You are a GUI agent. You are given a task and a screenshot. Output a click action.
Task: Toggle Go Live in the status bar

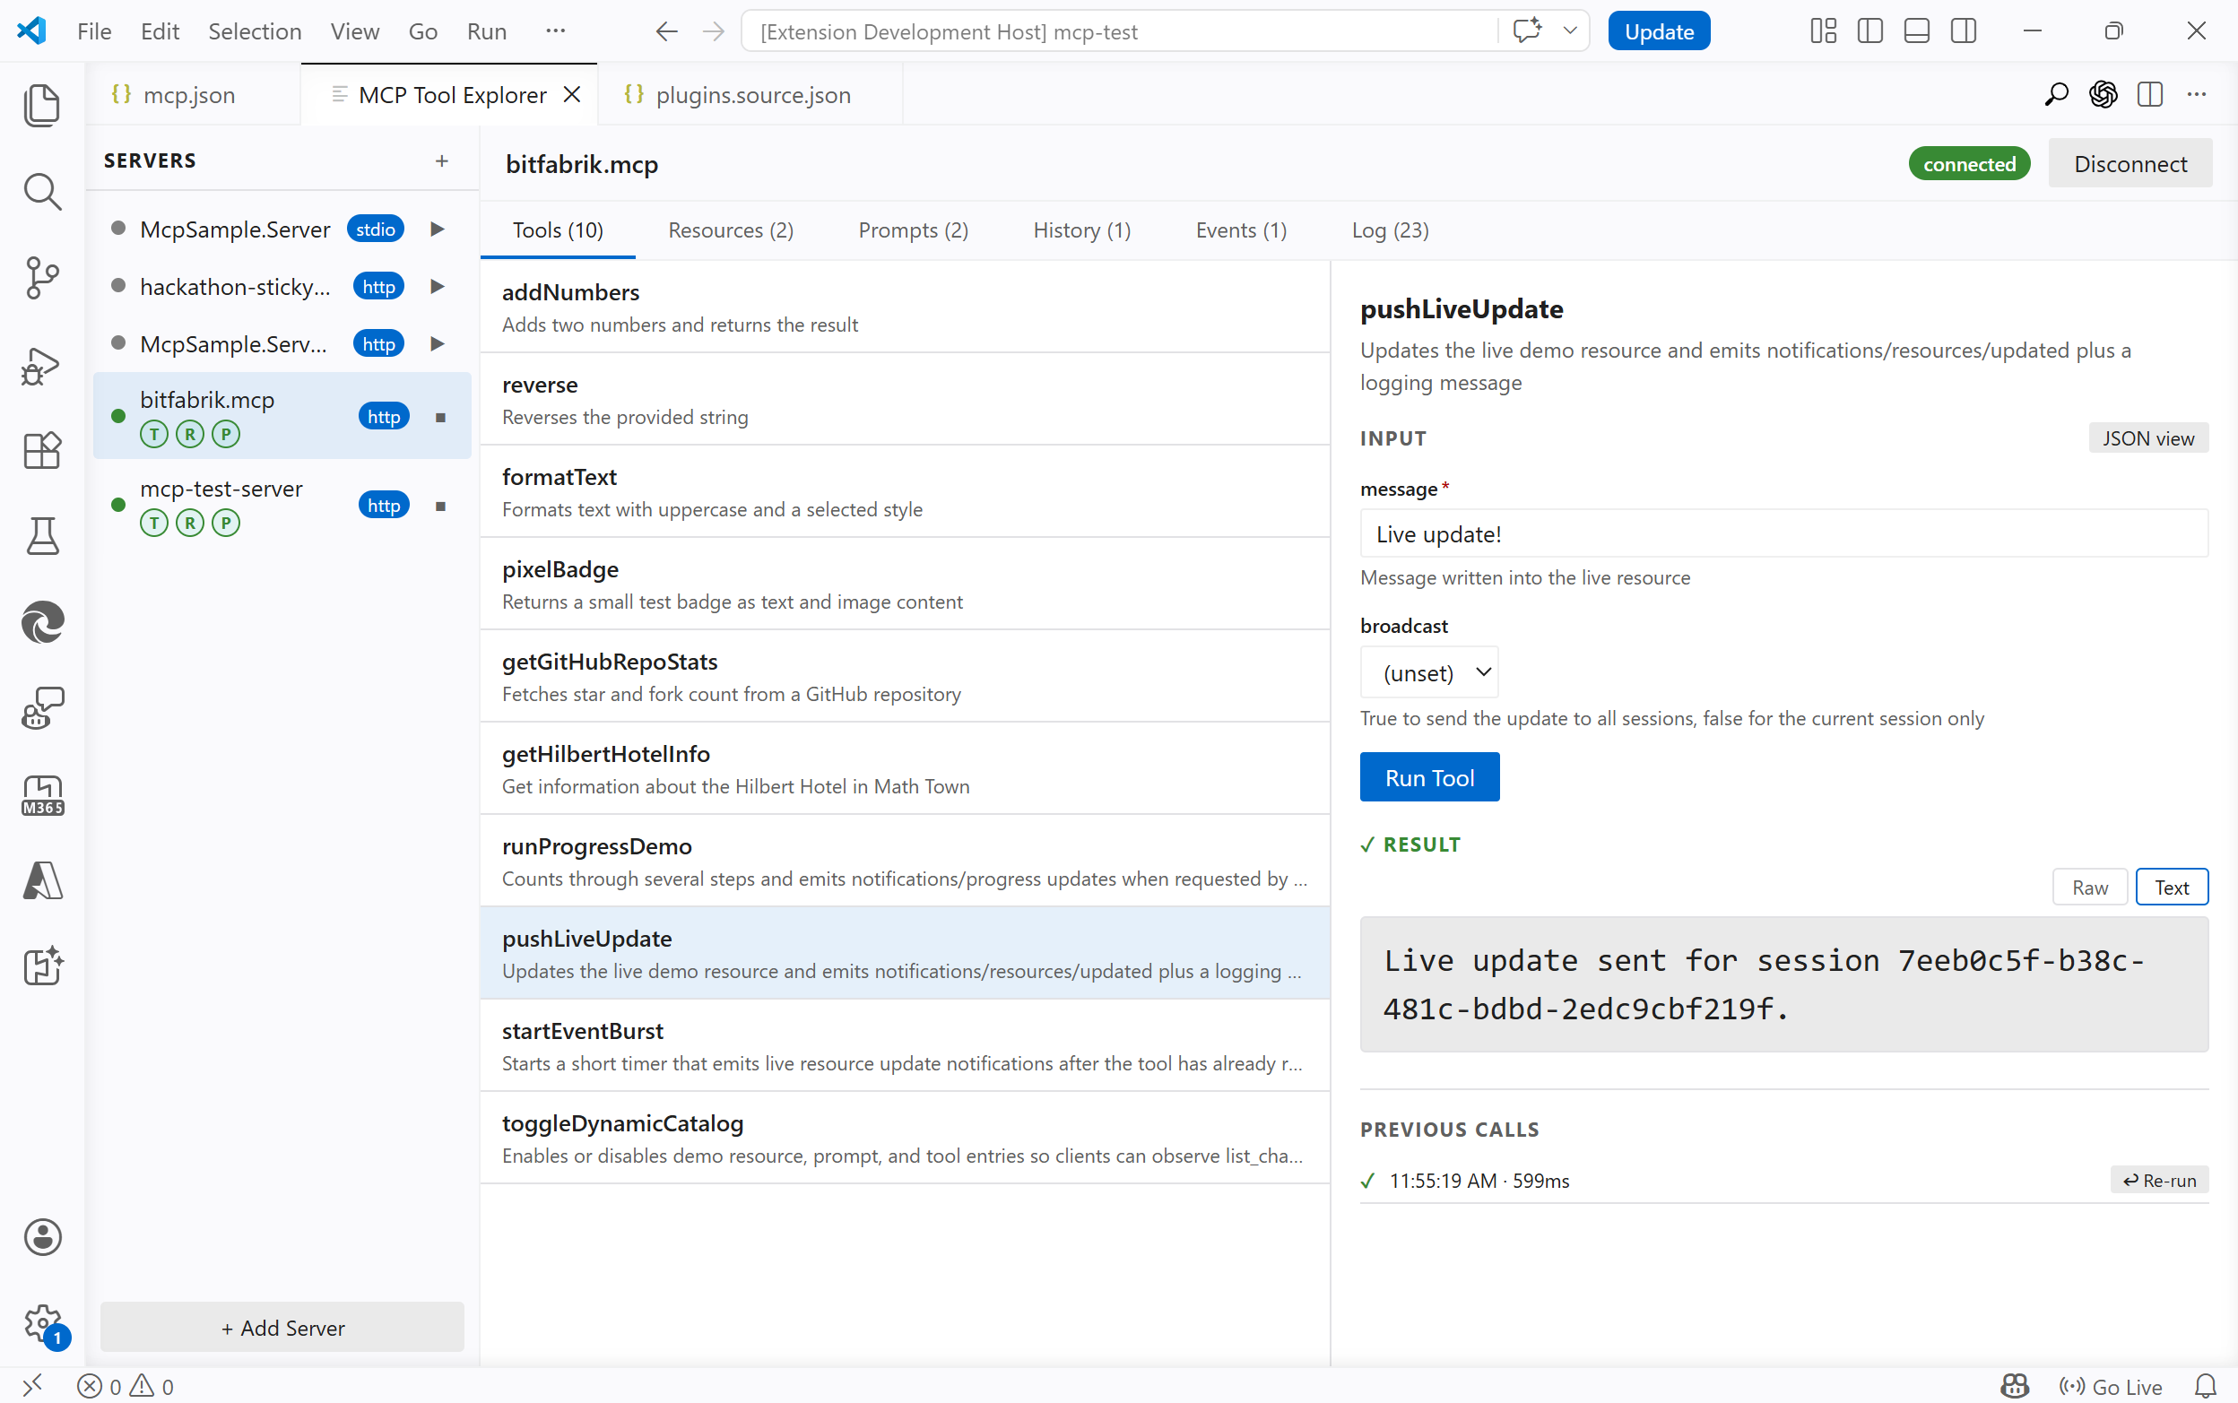pyautogui.click(x=2110, y=1386)
